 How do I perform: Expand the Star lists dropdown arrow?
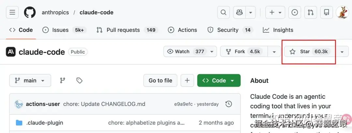[x=342, y=52]
